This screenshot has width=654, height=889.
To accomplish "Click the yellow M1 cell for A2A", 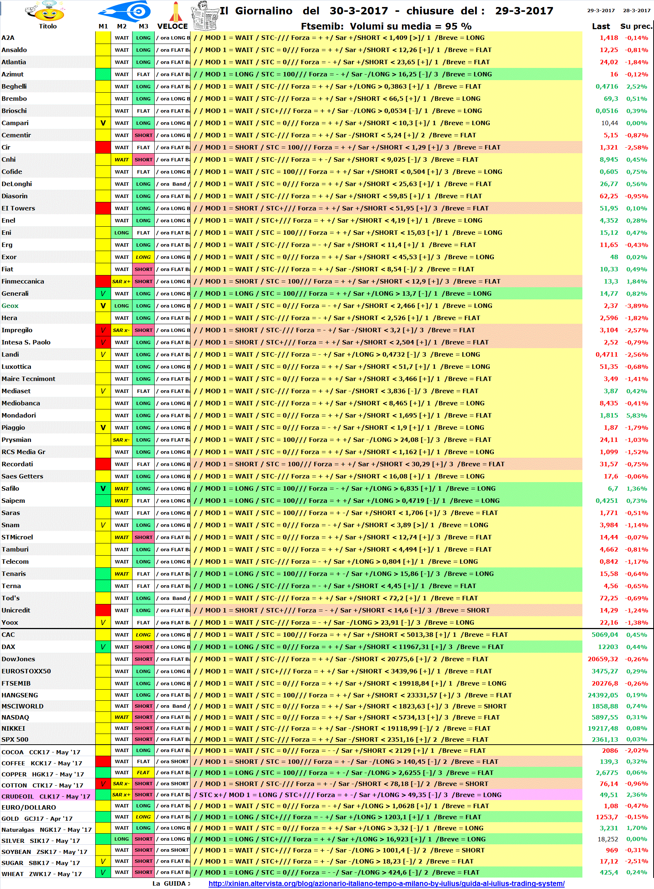I will click(103, 38).
